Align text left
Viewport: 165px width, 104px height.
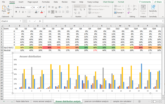pyautogui.click(x=49, y=12)
